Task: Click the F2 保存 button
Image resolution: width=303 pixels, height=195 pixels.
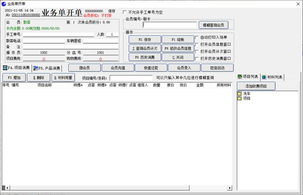Action: tap(145, 39)
